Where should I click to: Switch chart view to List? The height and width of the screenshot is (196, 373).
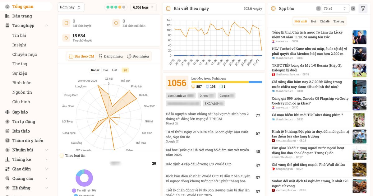pyautogui.click(x=115, y=70)
